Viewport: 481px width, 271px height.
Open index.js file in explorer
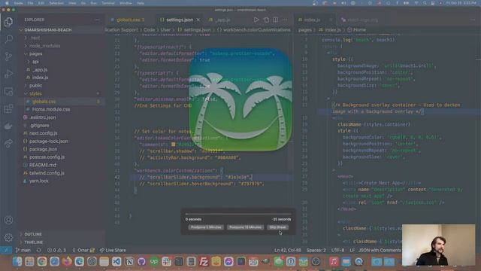coord(40,78)
